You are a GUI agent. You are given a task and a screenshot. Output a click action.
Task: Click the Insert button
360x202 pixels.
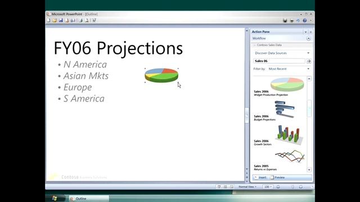[x=260, y=177]
